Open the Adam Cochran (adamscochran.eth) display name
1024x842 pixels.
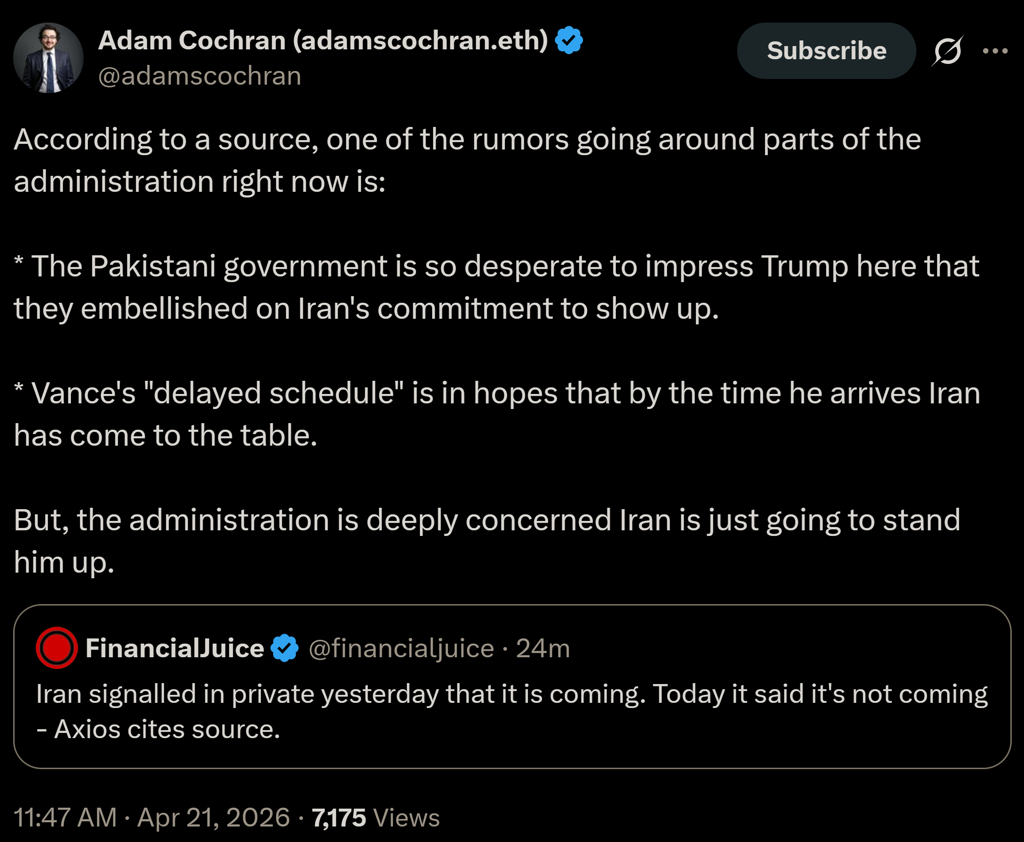pyautogui.click(x=323, y=40)
